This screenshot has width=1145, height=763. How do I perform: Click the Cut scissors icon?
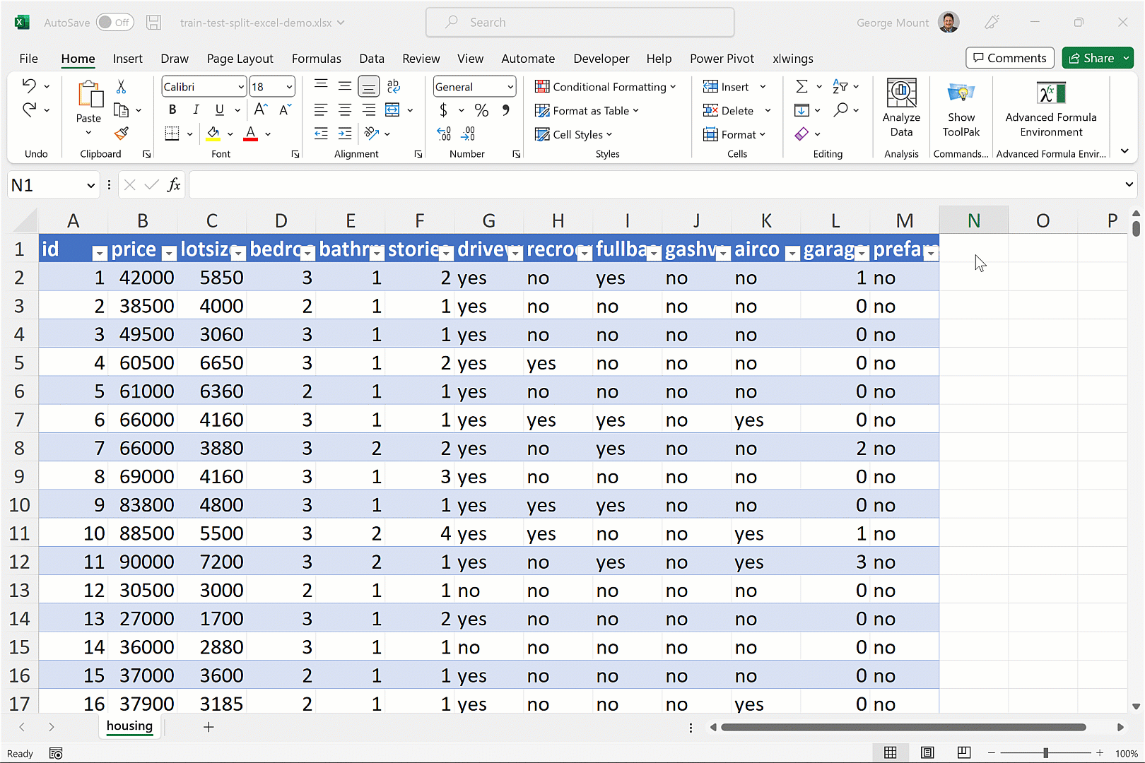point(121,87)
